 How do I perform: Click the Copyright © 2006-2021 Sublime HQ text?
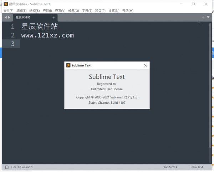[107, 97]
